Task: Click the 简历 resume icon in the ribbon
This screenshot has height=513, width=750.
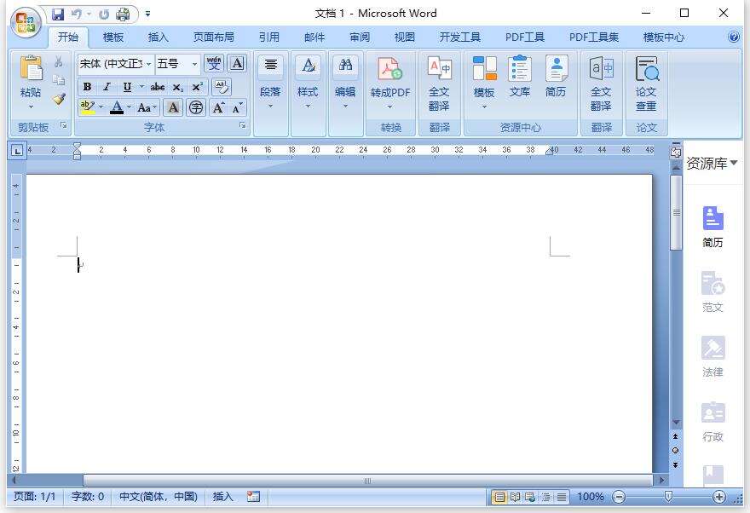Action: pos(556,77)
